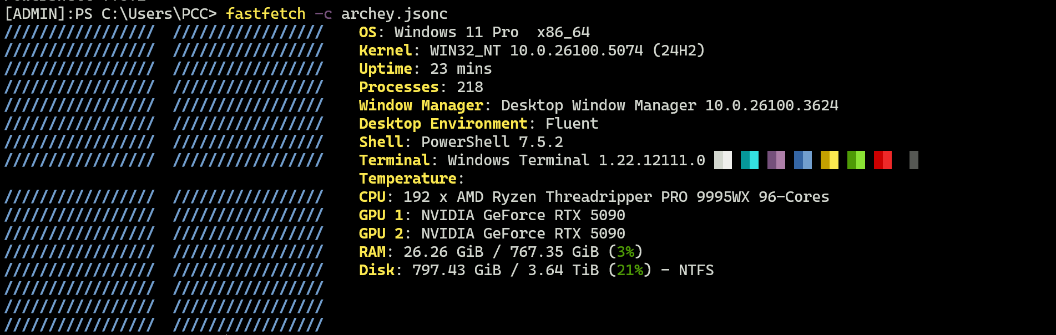Viewport: 1056px width, 335px height.
Task: Click the archey.jsonc argument in the prompt
Action: click(395, 14)
